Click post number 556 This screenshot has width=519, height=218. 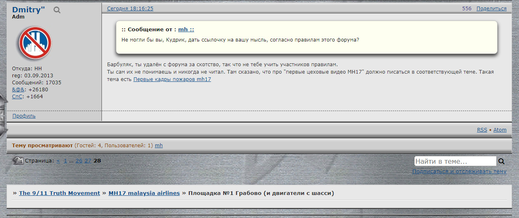tap(467, 8)
